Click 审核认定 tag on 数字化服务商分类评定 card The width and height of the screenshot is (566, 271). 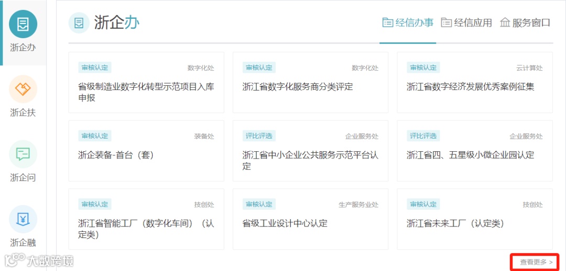(x=259, y=67)
